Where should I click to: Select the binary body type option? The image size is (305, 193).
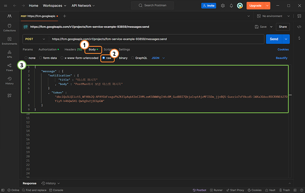click(x=123, y=58)
